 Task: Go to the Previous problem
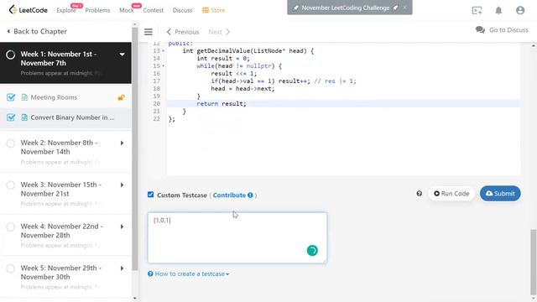pyautogui.click(x=183, y=32)
